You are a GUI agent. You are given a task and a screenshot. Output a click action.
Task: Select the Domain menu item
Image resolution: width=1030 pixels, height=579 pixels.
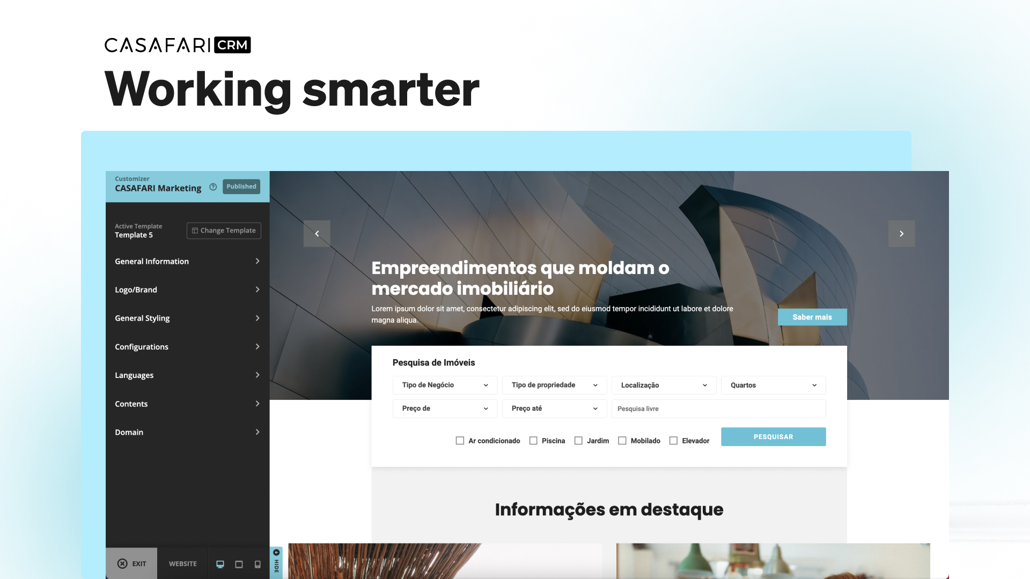pos(187,432)
